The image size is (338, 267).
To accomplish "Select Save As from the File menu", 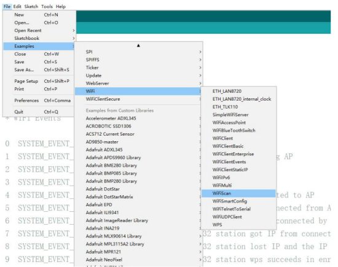I will [39, 70].
